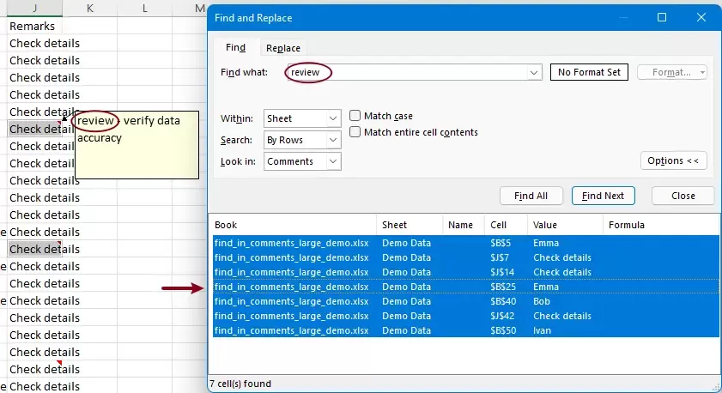
Task: Select result row for cell $B$40 Bob
Action: coord(465,301)
